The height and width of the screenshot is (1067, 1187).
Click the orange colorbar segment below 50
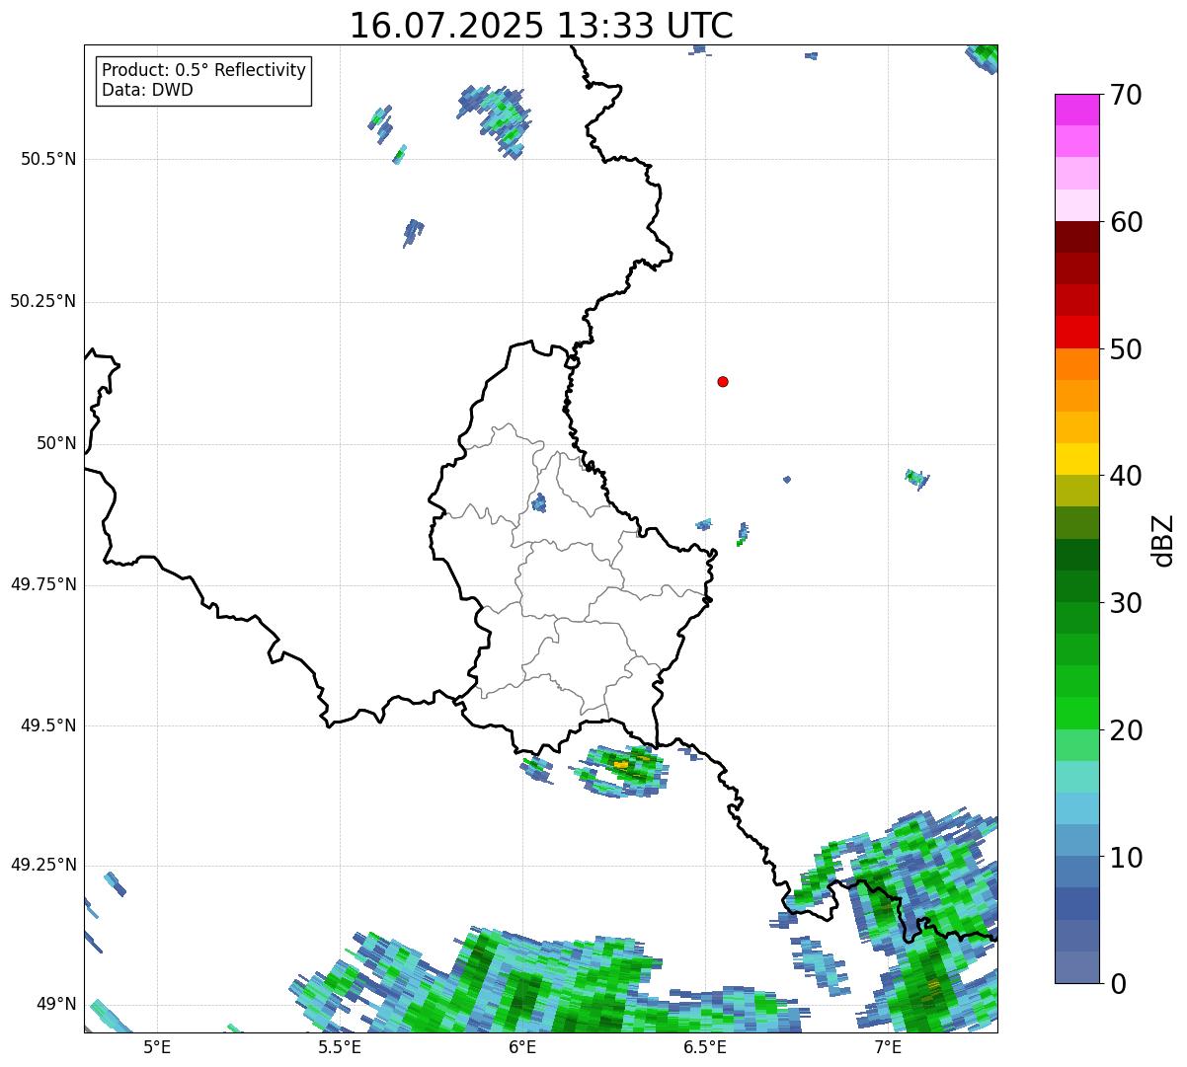(1076, 364)
